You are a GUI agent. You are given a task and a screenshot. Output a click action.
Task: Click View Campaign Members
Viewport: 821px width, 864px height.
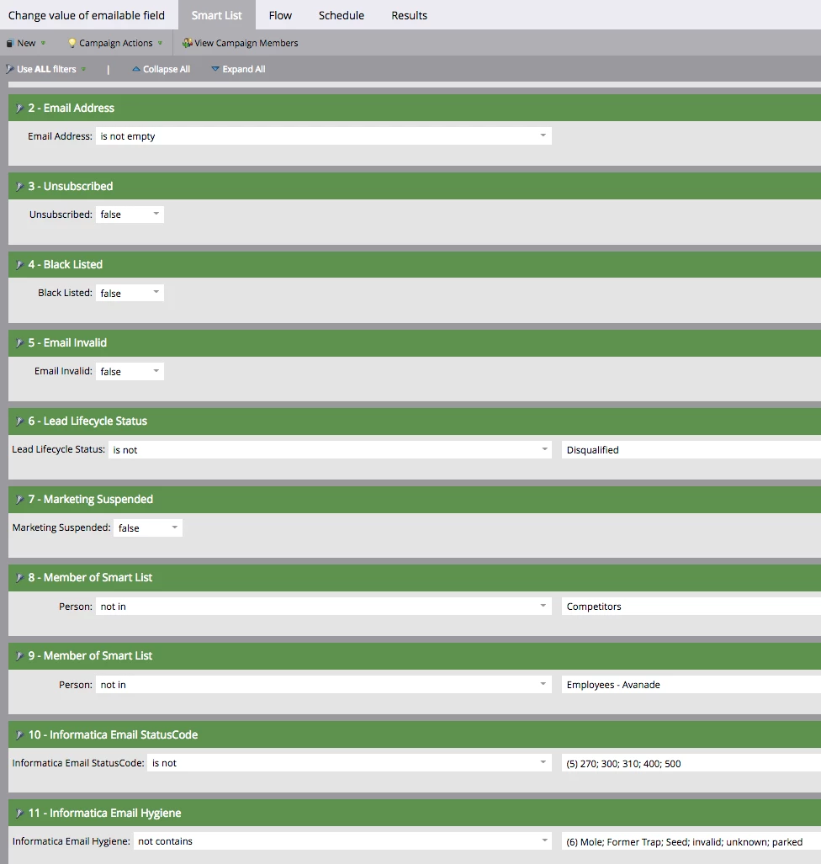click(x=241, y=43)
